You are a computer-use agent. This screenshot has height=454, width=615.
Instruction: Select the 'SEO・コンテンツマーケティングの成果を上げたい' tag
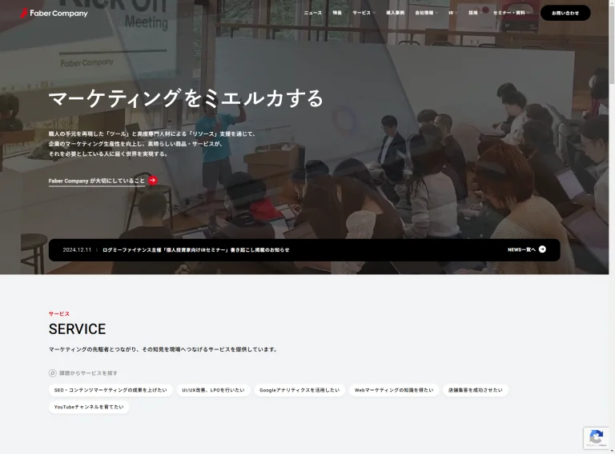tap(111, 390)
